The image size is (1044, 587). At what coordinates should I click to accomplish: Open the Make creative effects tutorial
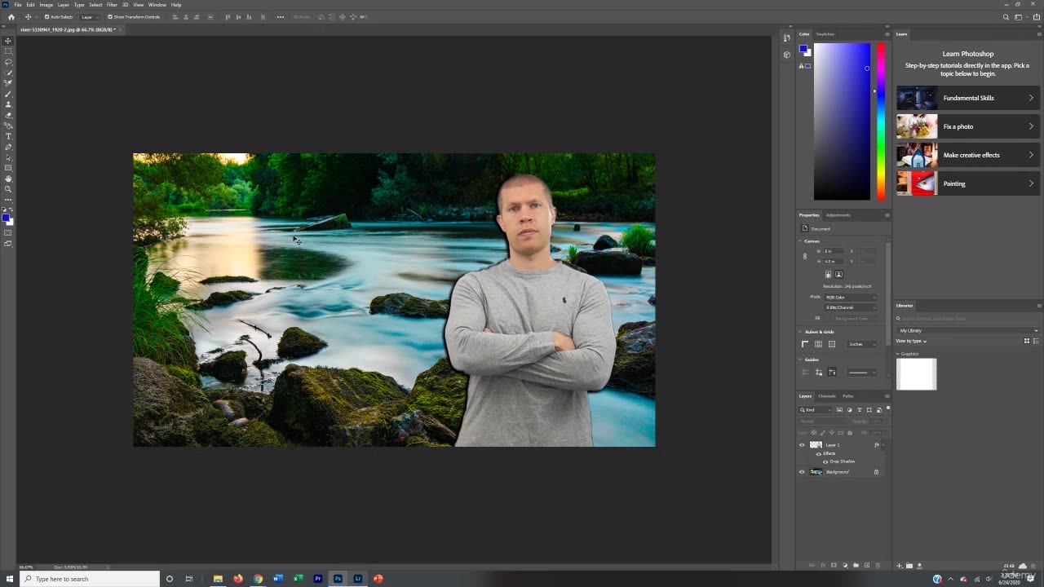pyautogui.click(x=968, y=155)
